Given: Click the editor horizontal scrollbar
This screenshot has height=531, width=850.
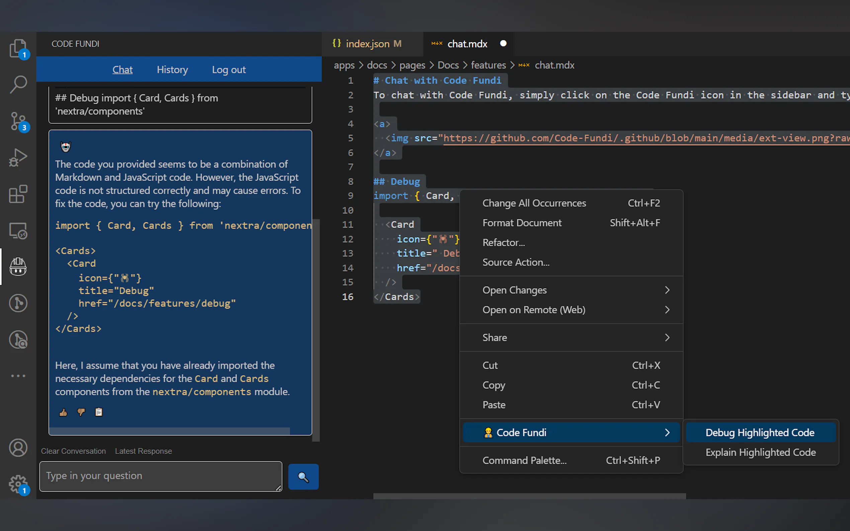Looking at the screenshot, I should point(529,496).
